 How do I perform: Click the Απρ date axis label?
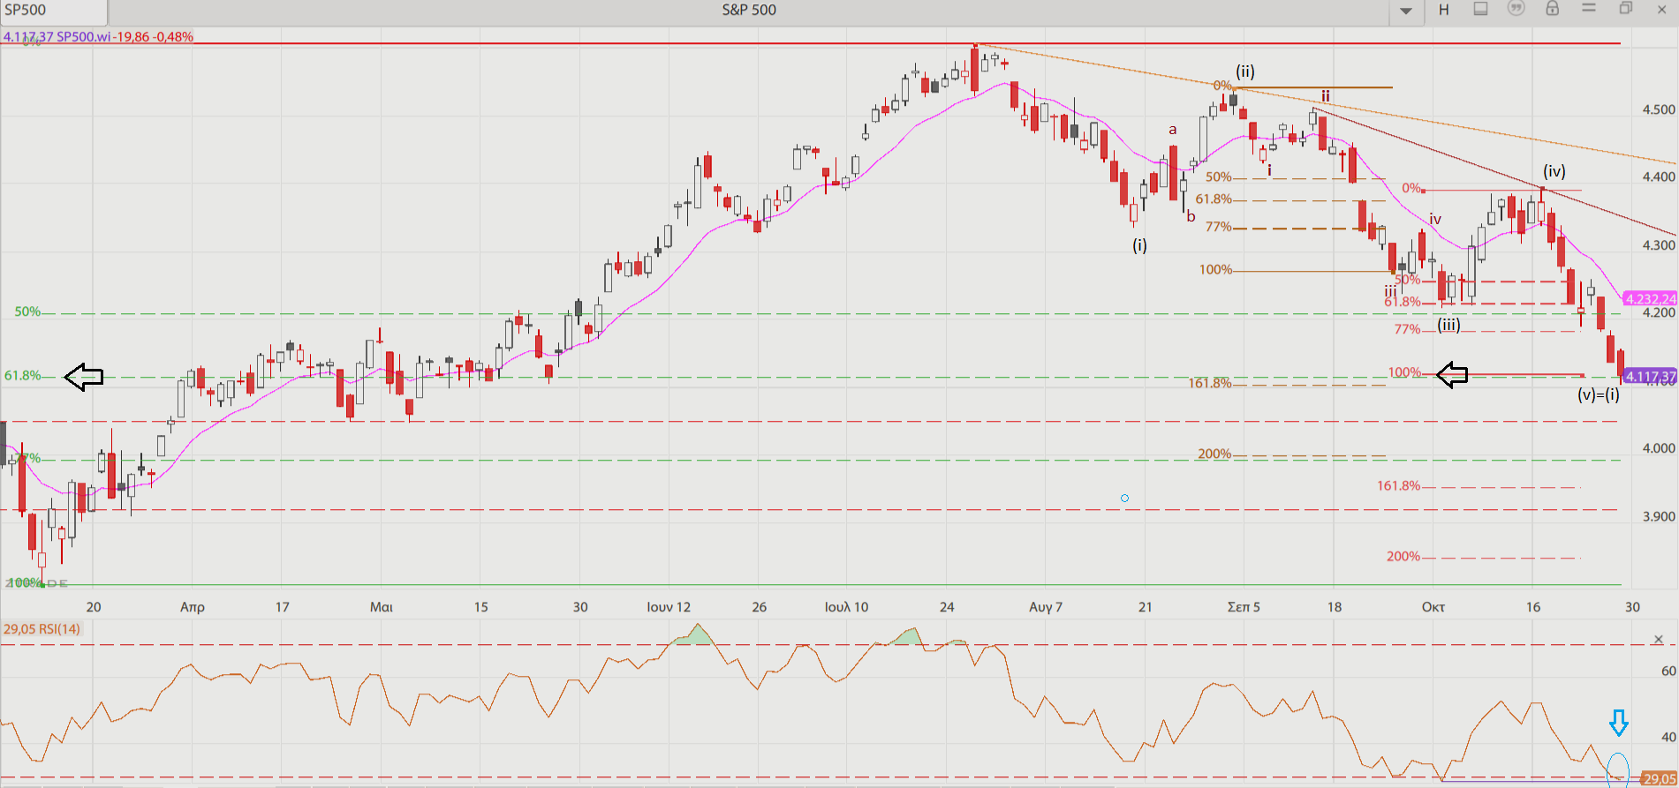click(193, 606)
